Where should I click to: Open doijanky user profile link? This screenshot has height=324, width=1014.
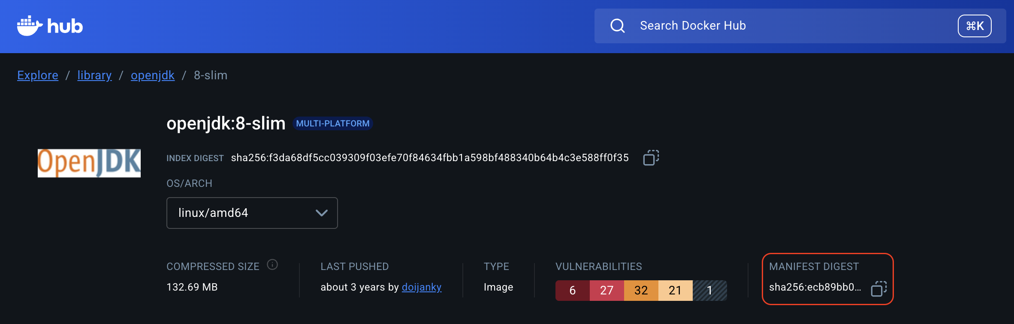(422, 287)
